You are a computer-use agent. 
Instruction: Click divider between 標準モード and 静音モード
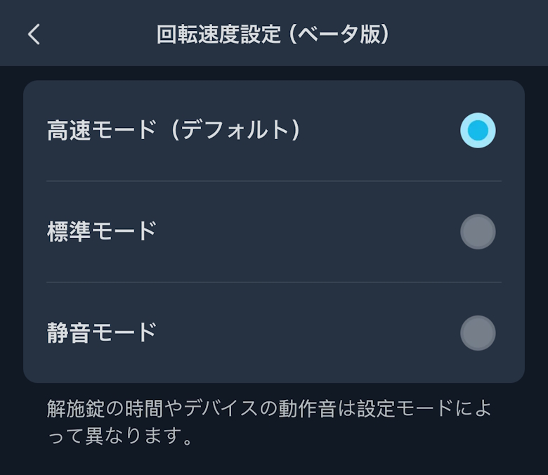pos(274,282)
